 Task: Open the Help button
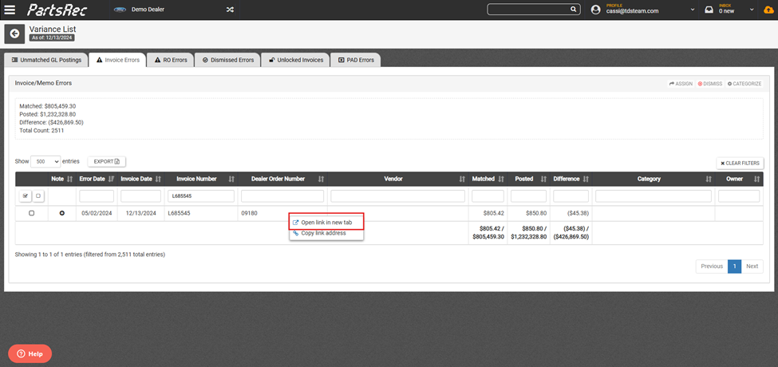pos(30,353)
